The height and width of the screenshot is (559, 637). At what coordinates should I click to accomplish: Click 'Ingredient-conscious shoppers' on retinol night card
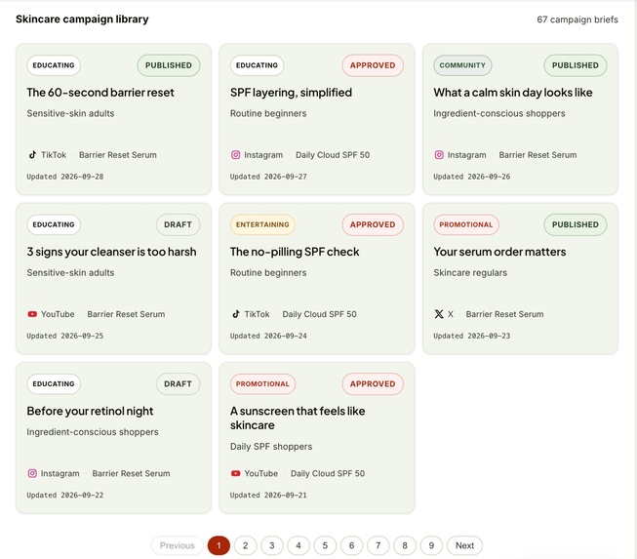coord(93,432)
